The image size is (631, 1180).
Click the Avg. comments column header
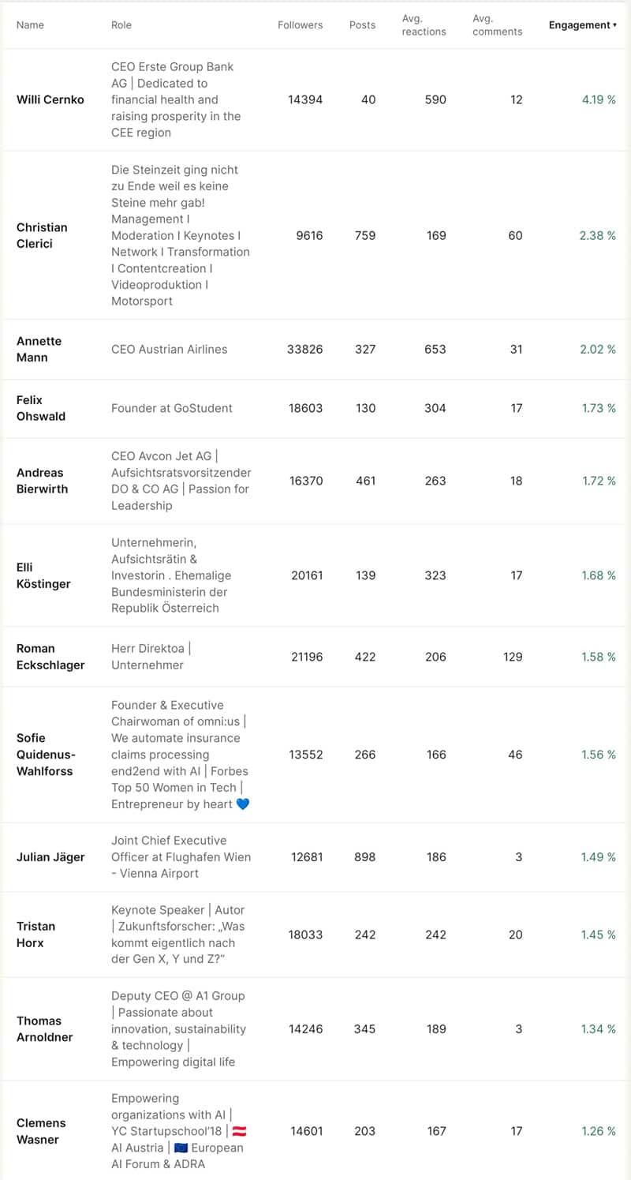tap(497, 25)
